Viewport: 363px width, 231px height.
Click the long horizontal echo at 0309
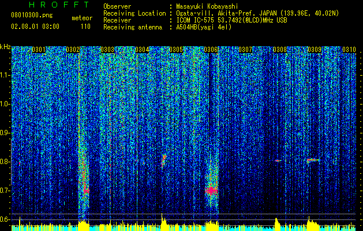(313, 160)
